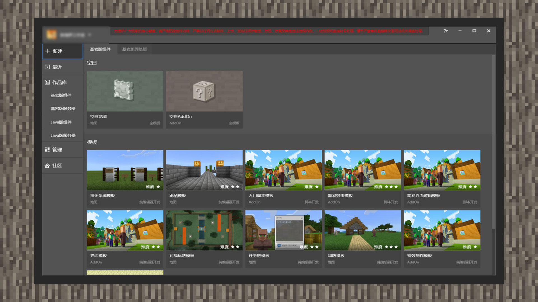The height and width of the screenshot is (302, 538).
Task: Click the user avatar in title bar
Action: point(52,35)
